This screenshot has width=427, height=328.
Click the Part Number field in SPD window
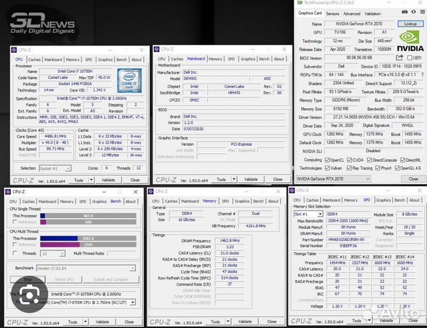click(x=349, y=239)
